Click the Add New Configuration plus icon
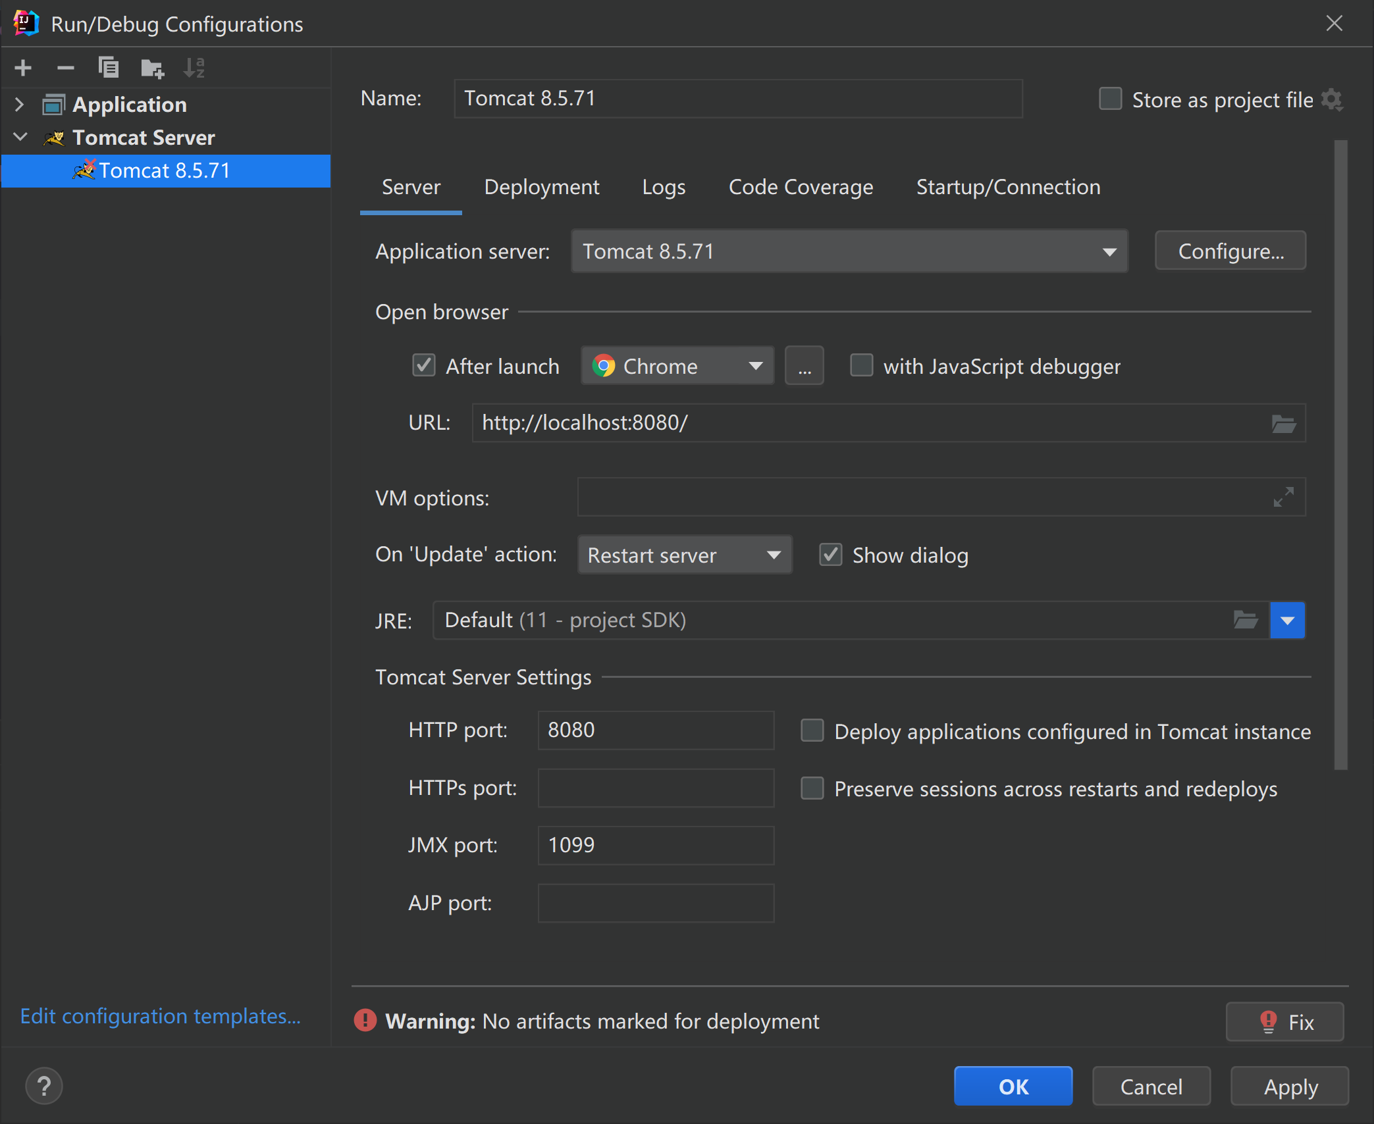 (23, 68)
